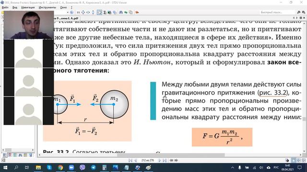This screenshot has height=172, width=307.
Task: Open the Окно menu
Action: click(x=63, y=8)
